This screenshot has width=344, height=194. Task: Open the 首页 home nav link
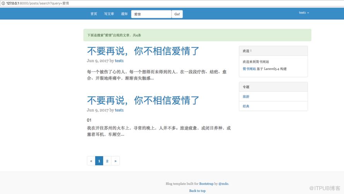[x=94, y=14]
